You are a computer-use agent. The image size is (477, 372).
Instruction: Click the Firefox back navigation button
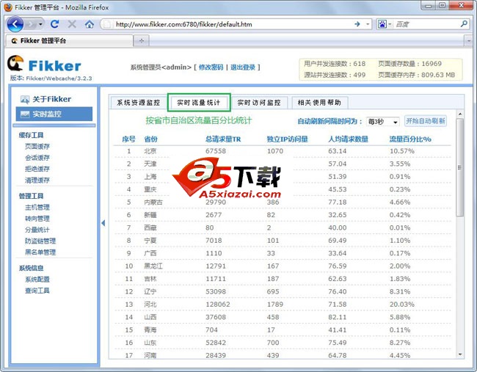point(15,24)
